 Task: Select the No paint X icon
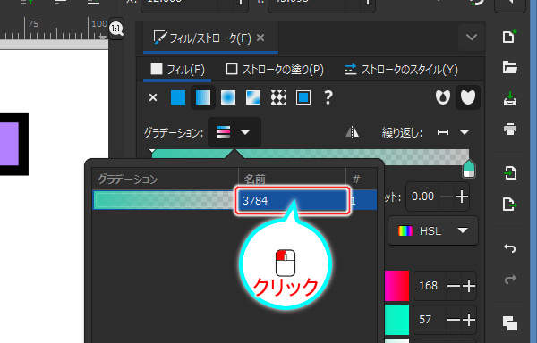pyautogui.click(x=153, y=97)
